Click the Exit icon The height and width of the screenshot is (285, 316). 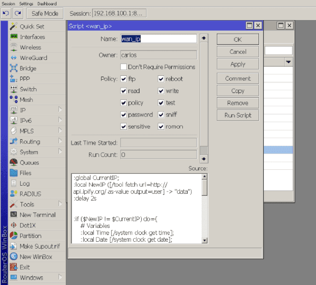pos(14,267)
